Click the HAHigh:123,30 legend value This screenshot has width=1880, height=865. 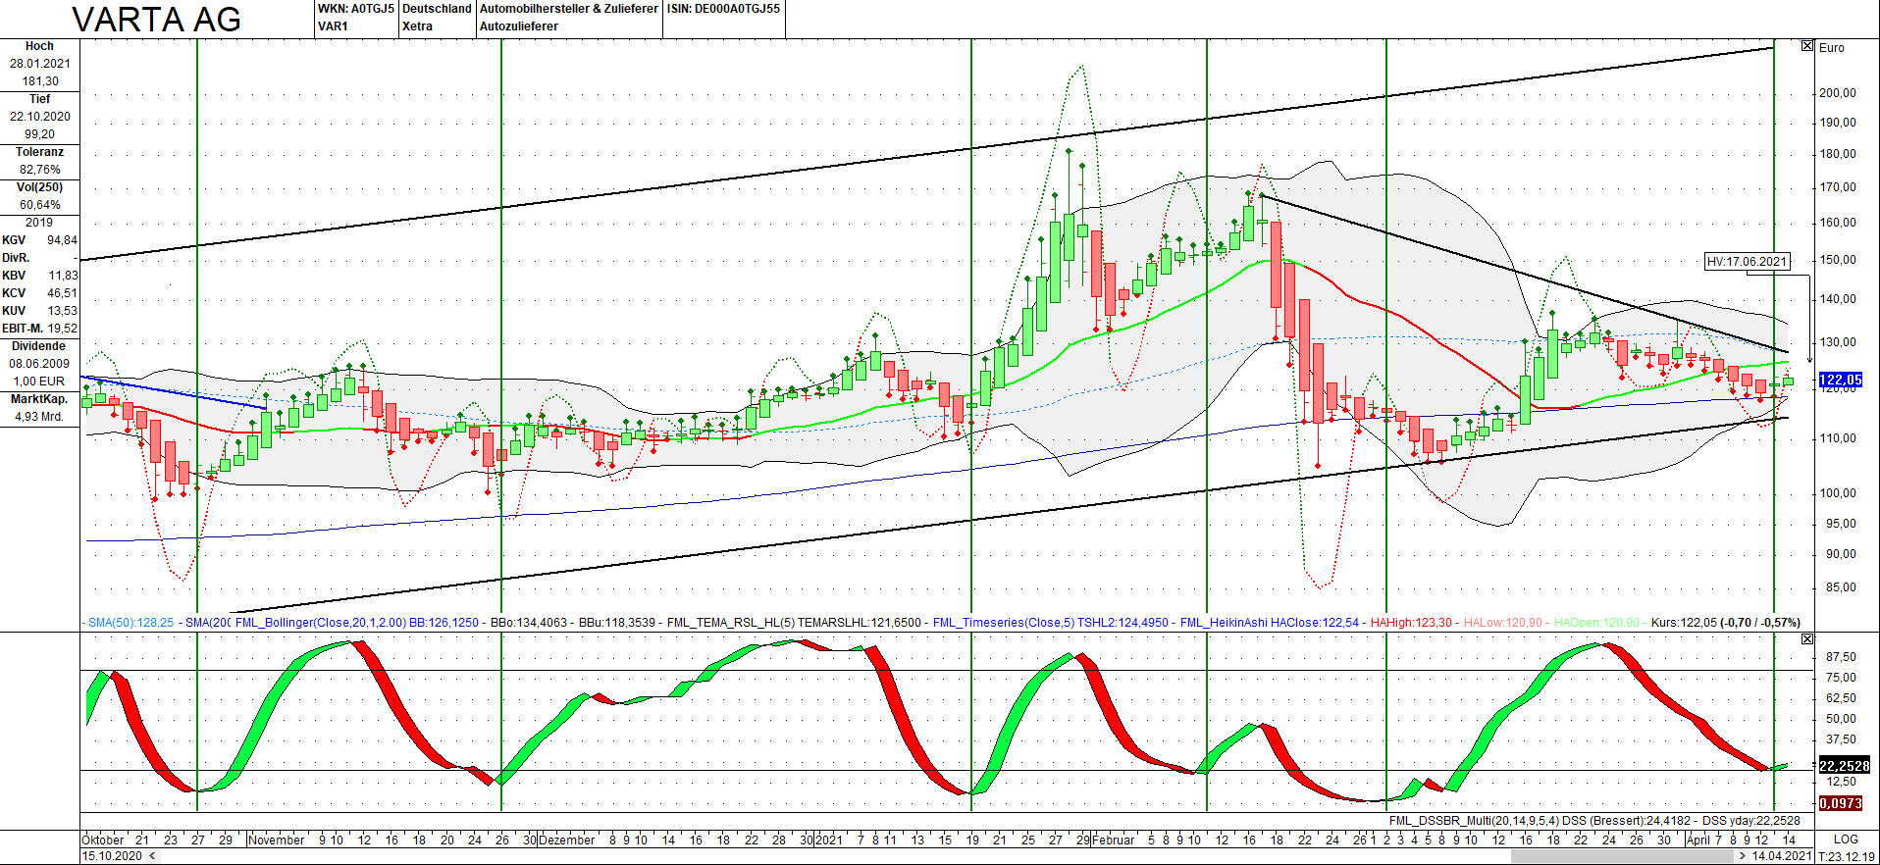(1411, 623)
